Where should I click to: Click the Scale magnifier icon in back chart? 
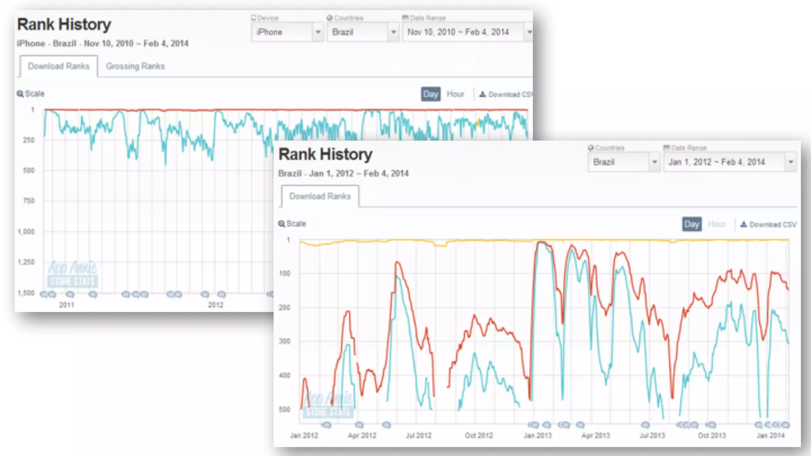coord(20,94)
